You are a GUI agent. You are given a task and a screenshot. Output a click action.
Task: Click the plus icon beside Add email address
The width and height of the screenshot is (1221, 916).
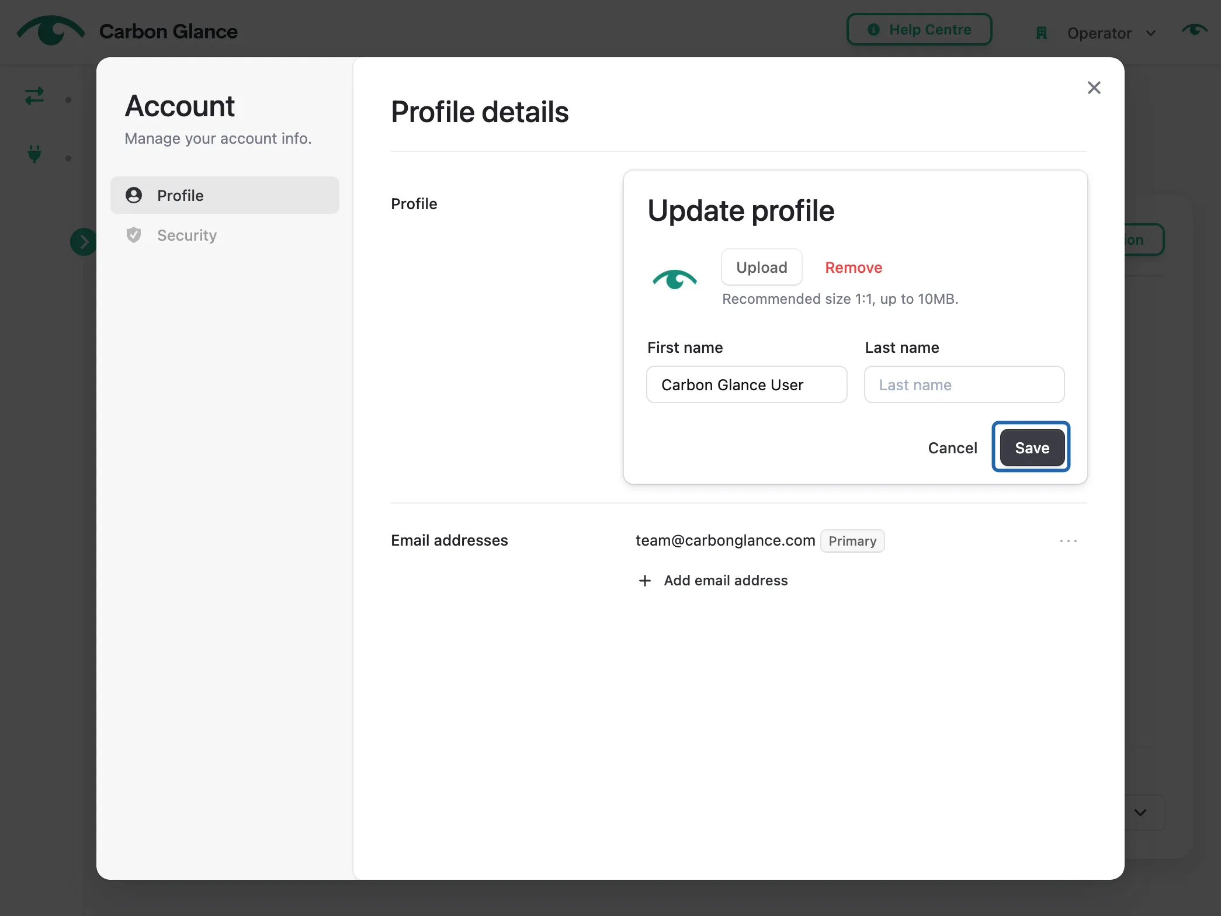tap(644, 581)
